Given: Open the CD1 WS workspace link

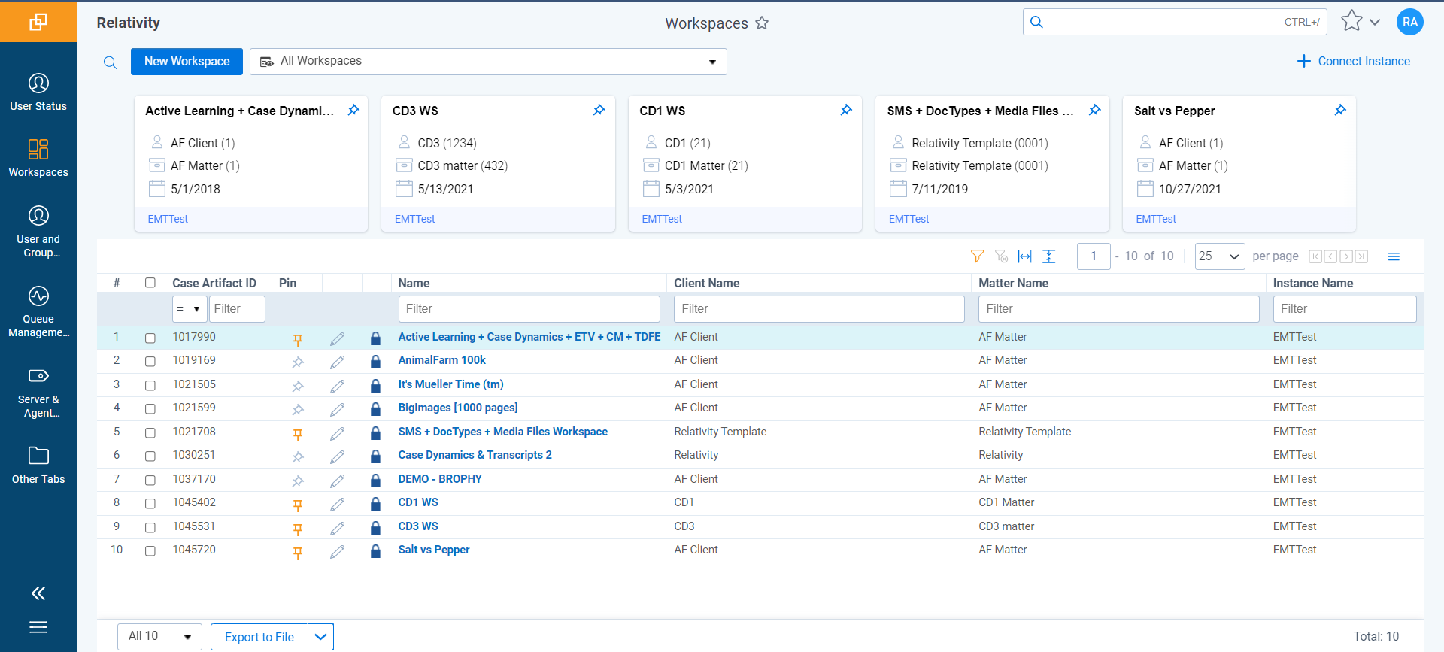Looking at the screenshot, I should (x=418, y=502).
